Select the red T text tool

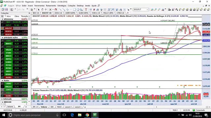tap(86, 10)
